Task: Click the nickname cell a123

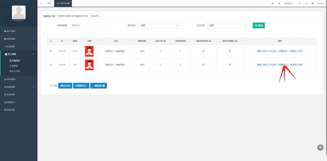Action: pos(75,51)
